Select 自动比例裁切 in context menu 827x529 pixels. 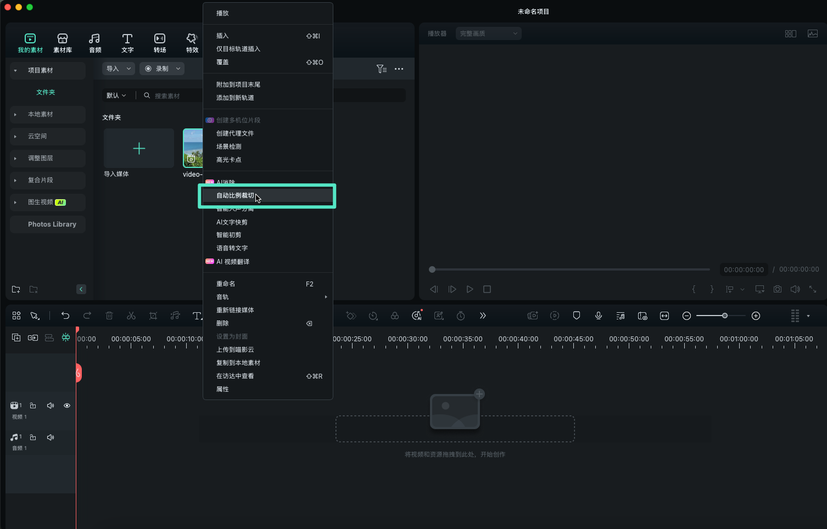(x=235, y=195)
